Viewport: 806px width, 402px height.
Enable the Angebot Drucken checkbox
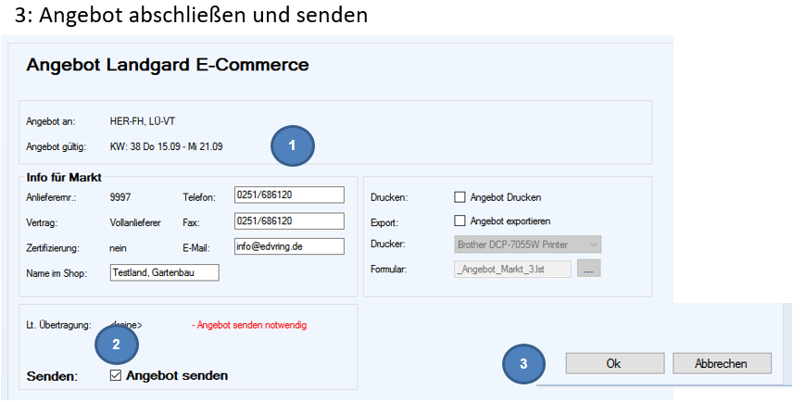coord(460,197)
